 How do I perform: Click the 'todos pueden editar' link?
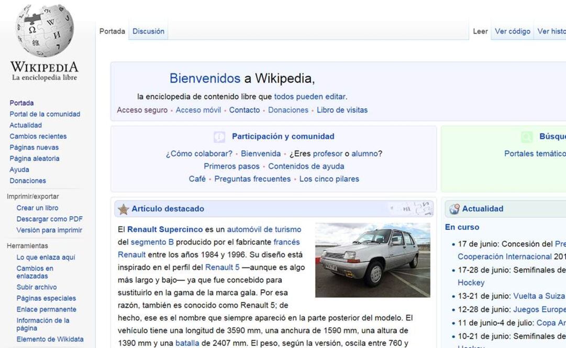pyautogui.click(x=309, y=96)
